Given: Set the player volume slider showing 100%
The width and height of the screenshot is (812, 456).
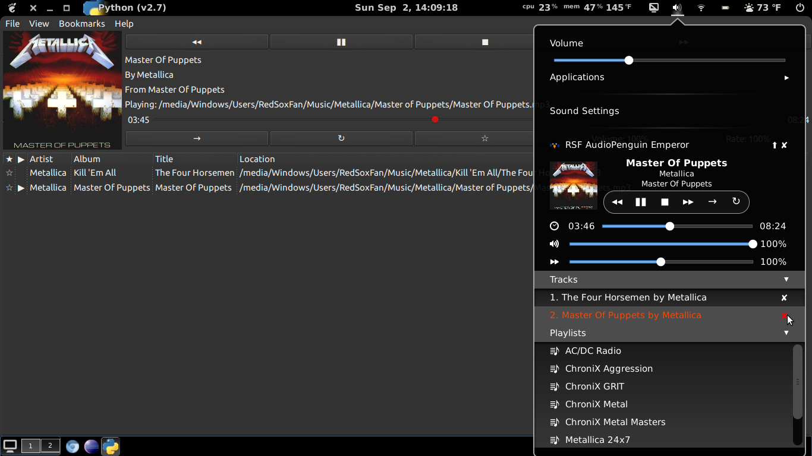Looking at the screenshot, I should (x=663, y=244).
